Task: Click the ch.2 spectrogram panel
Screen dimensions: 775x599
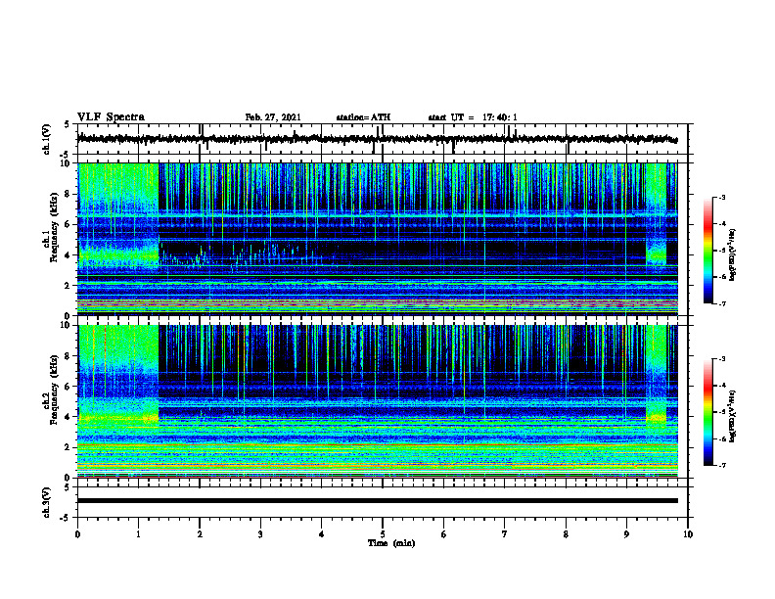Action: click(x=378, y=401)
